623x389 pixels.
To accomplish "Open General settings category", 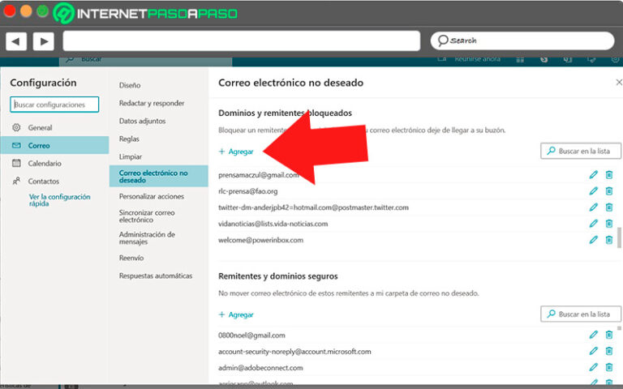I will point(55,127).
